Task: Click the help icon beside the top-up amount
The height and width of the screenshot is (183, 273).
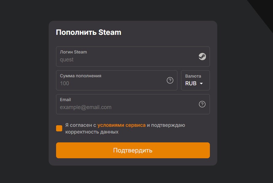Action: tap(170, 80)
